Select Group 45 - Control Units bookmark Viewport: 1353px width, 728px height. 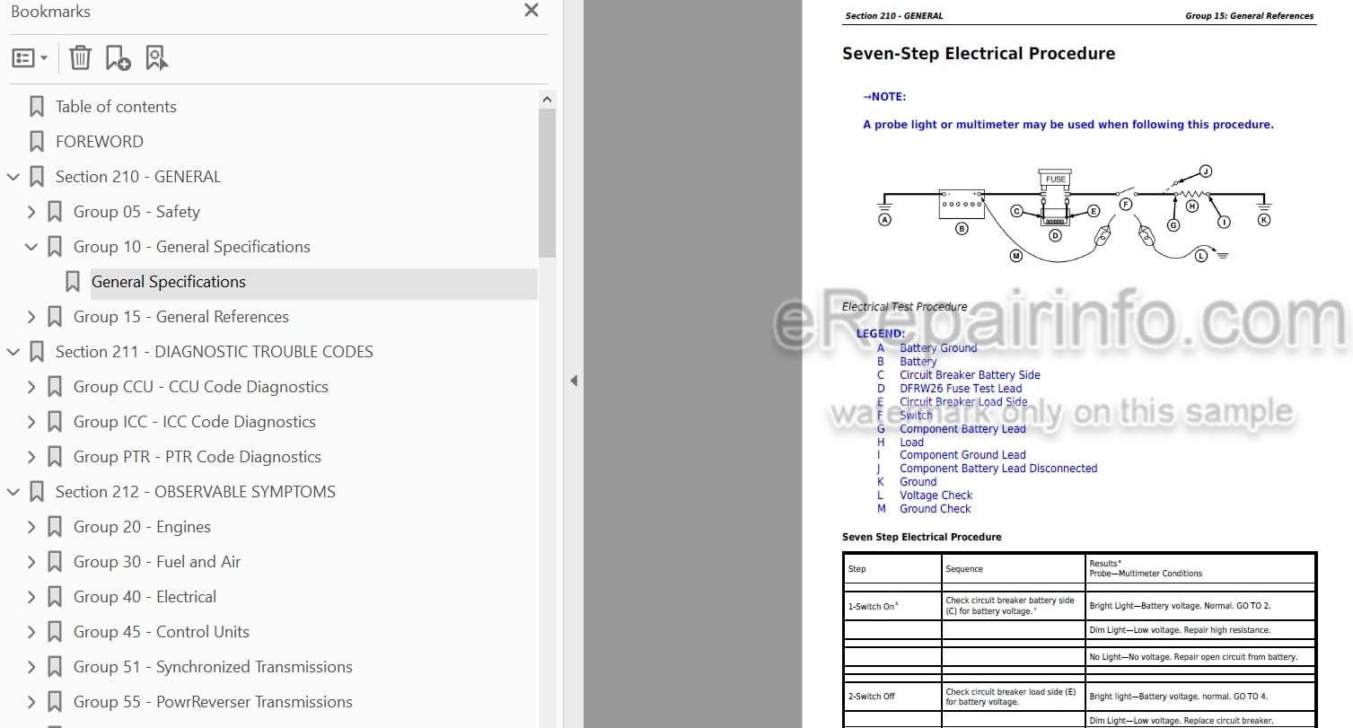(161, 632)
